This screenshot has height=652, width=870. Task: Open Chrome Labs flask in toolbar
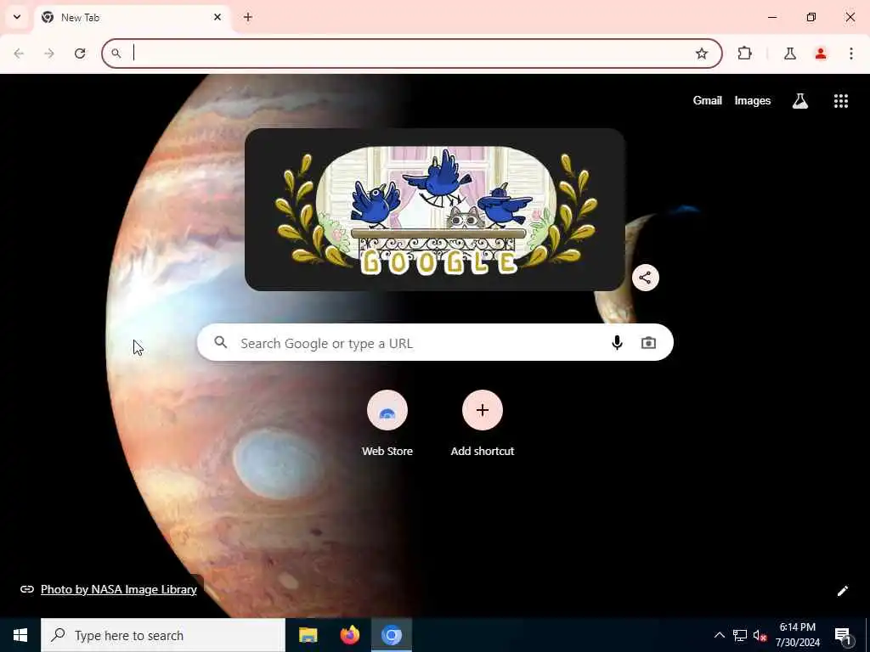click(789, 53)
